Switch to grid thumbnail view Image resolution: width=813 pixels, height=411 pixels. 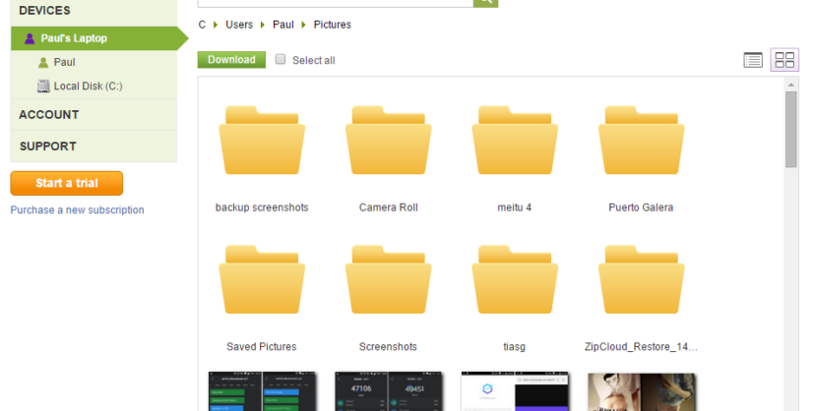tap(784, 60)
